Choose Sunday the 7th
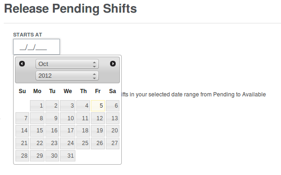The width and height of the screenshot is (281, 175). tap(22, 118)
